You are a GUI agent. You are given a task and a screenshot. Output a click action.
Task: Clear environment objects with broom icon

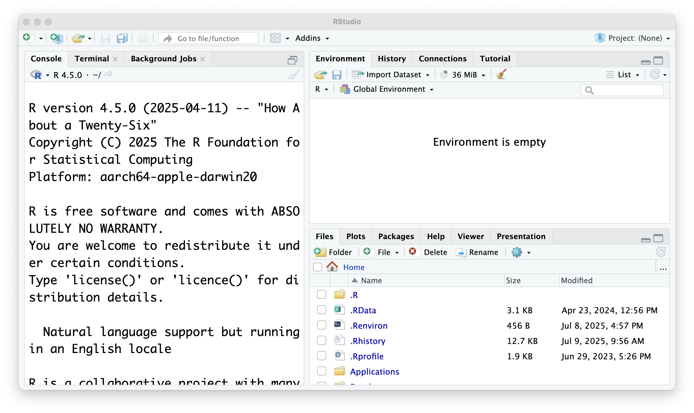pyautogui.click(x=501, y=74)
